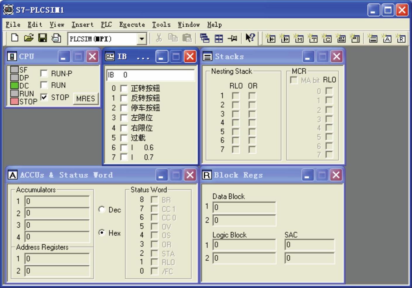Save the simulation with the floppy icon
This screenshot has height=288, width=412.
coord(43,38)
